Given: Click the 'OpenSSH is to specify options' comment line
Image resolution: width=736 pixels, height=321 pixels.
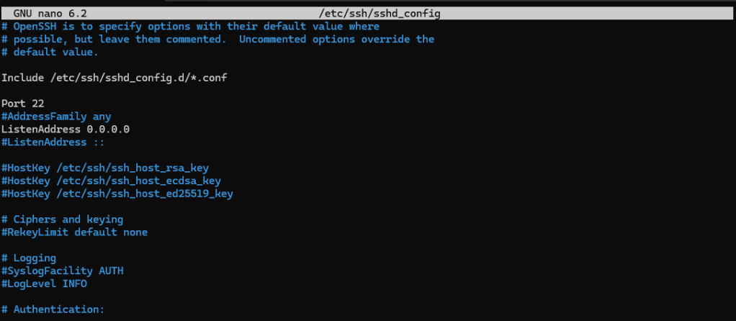Looking at the screenshot, I should [191, 27].
